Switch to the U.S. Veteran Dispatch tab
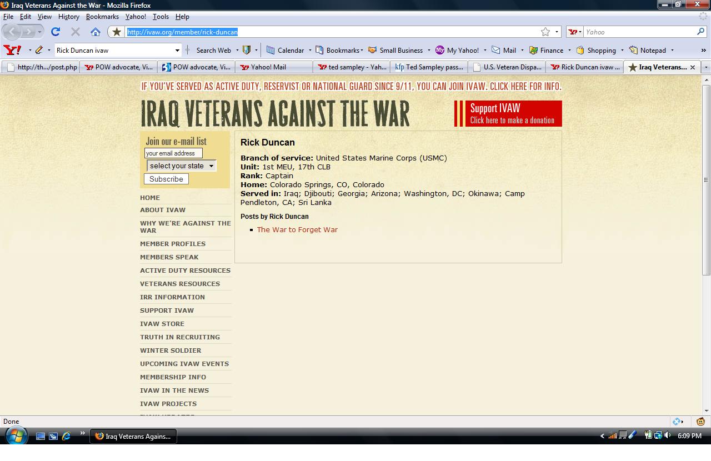 507,67
